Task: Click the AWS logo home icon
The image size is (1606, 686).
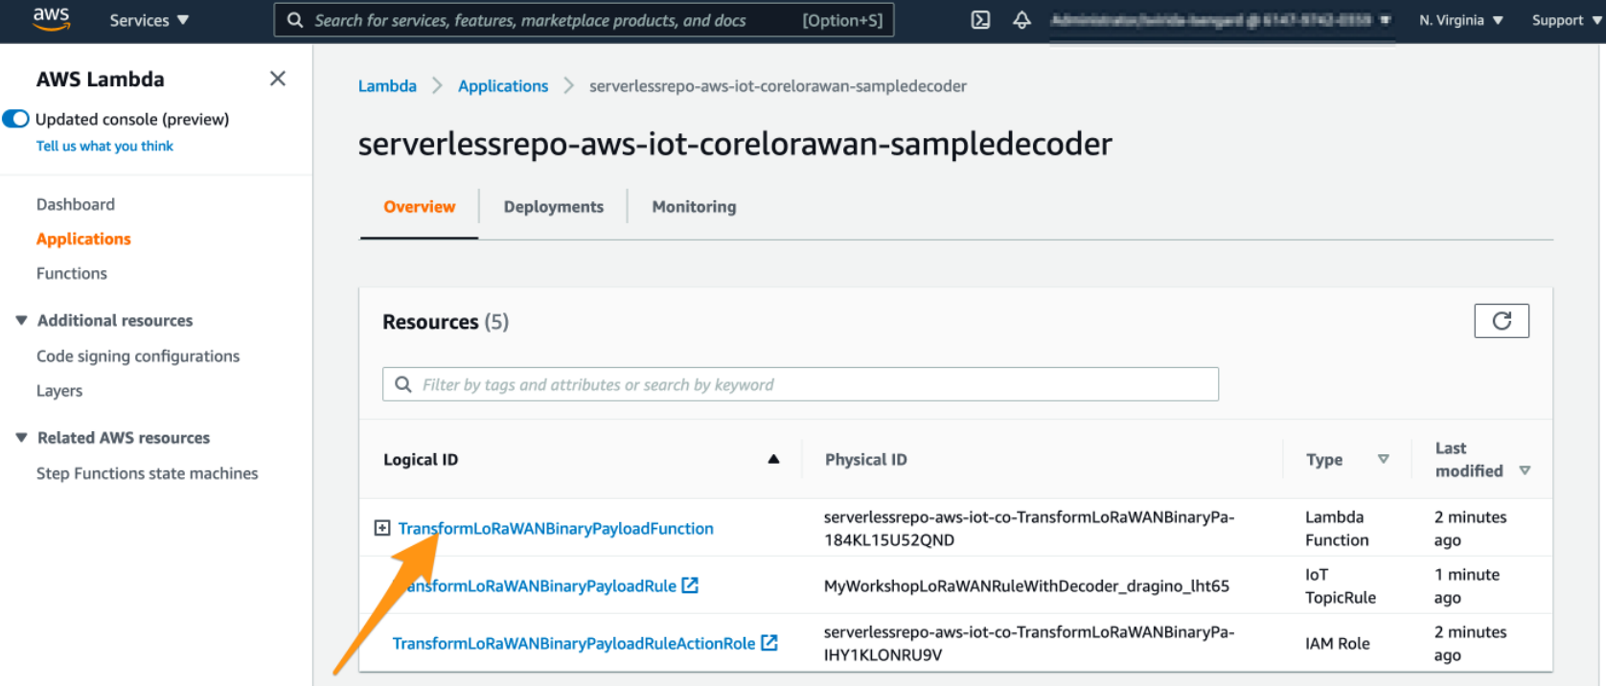Action: pos(51,19)
